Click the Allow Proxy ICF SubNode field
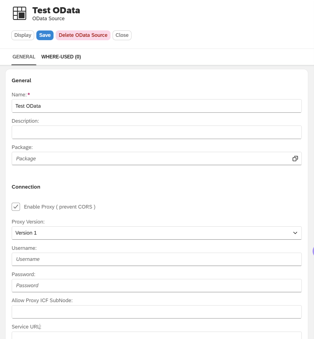The image size is (314, 339). pyautogui.click(x=156, y=312)
